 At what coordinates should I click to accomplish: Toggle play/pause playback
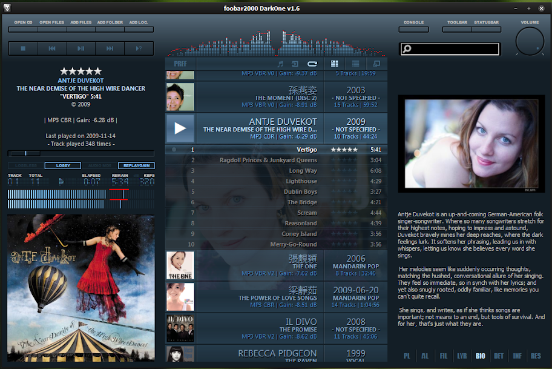click(x=81, y=48)
